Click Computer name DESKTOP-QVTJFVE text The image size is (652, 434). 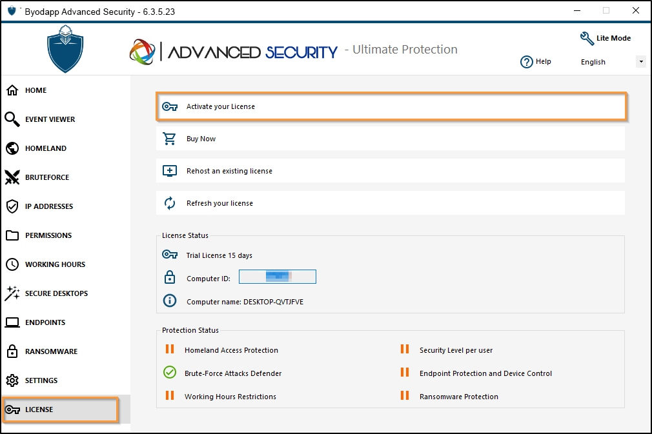pyautogui.click(x=245, y=302)
